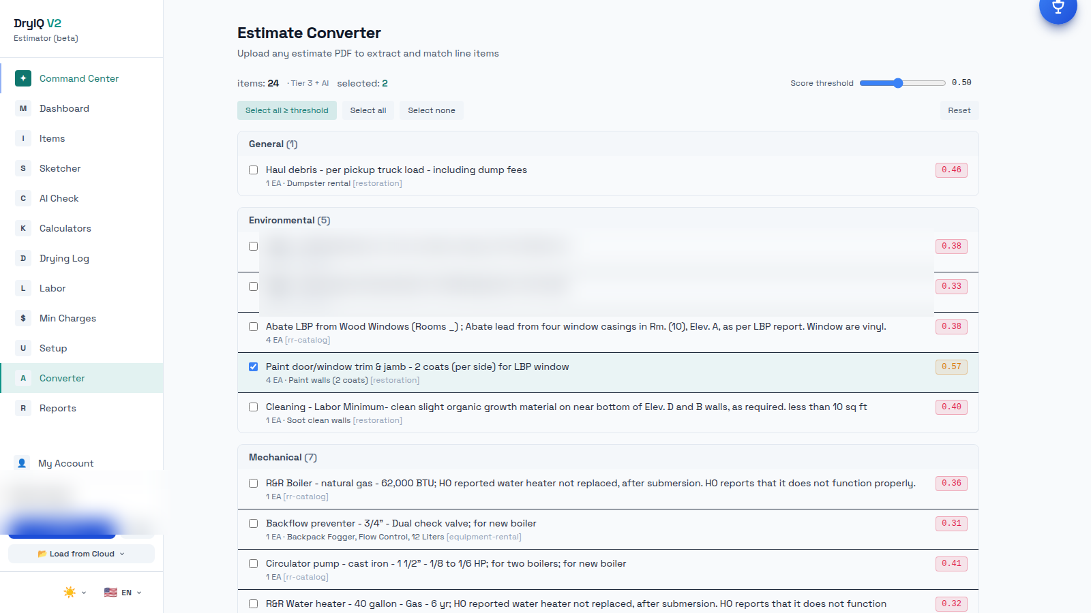Check the Haul debris line item checkbox

tap(253, 170)
